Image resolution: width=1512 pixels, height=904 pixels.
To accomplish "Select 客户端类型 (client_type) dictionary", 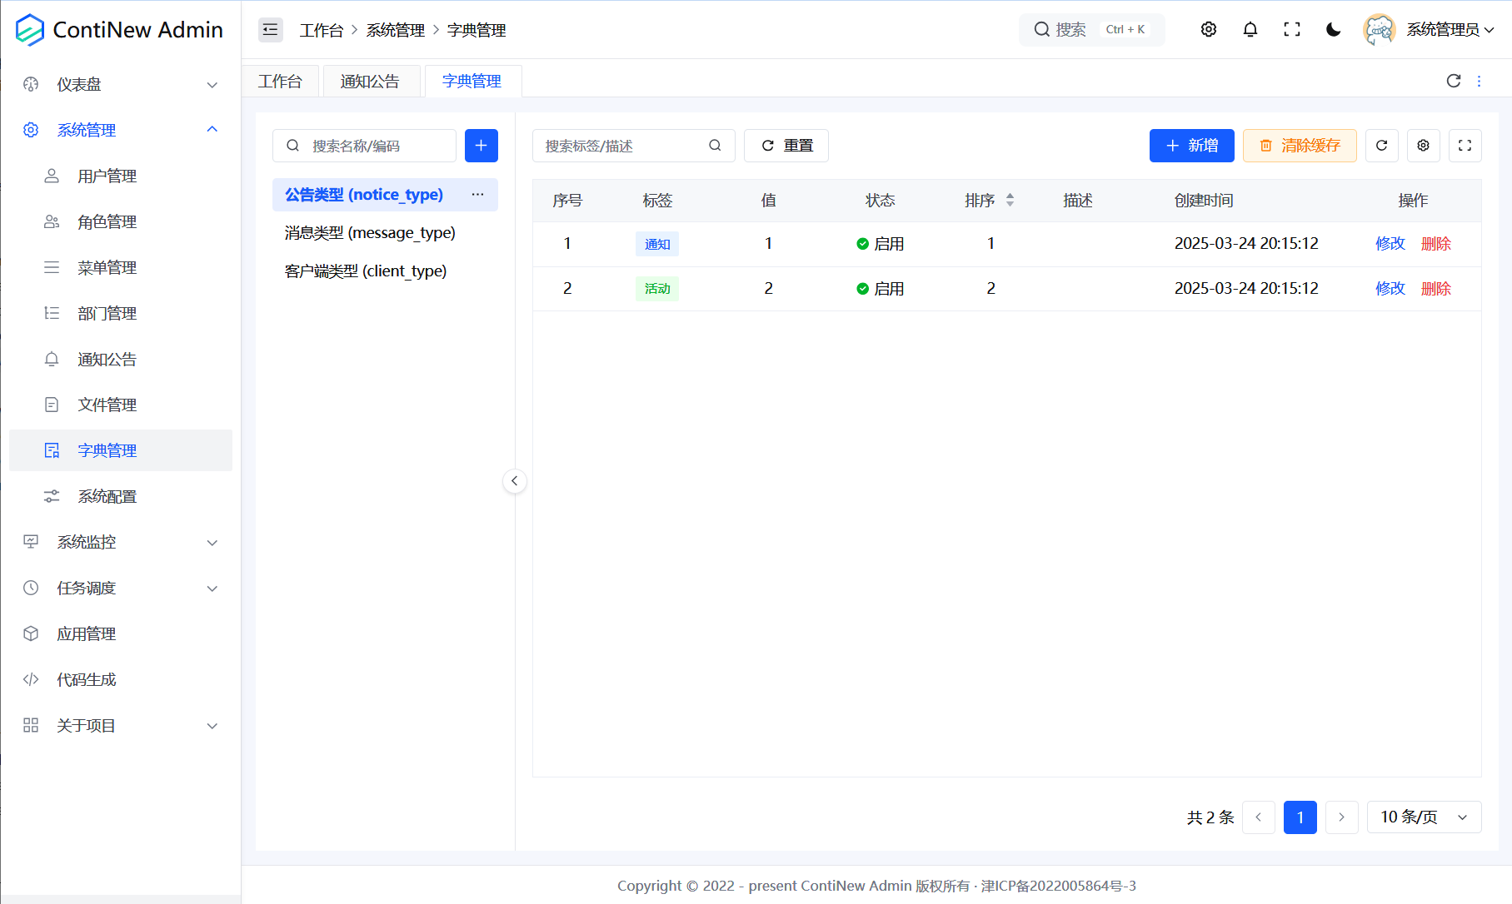I will click(385, 271).
